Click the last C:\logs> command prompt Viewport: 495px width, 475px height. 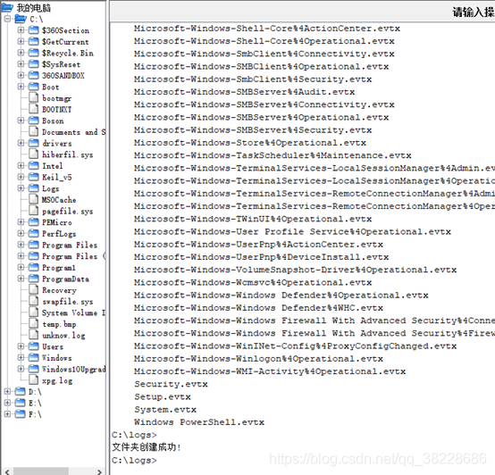tap(134, 460)
